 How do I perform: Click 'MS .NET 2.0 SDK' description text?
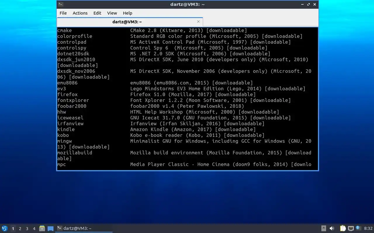(152, 54)
